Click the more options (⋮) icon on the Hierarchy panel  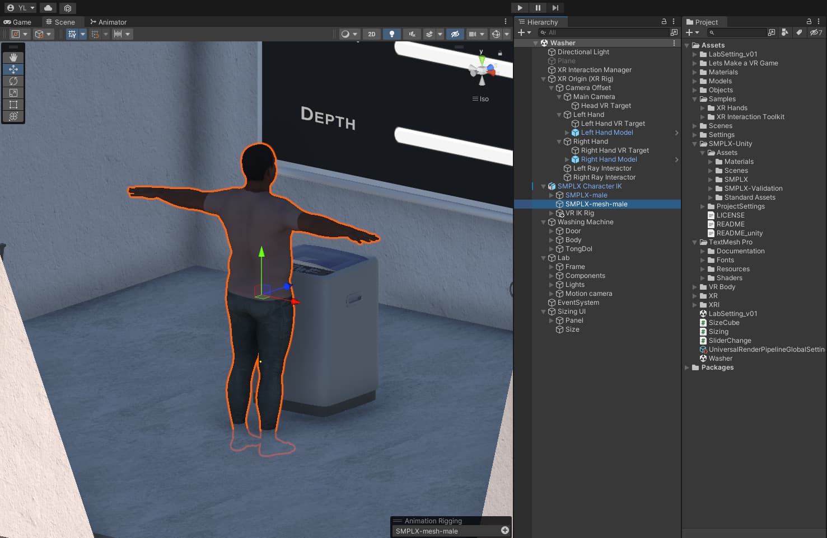click(x=674, y=22)
